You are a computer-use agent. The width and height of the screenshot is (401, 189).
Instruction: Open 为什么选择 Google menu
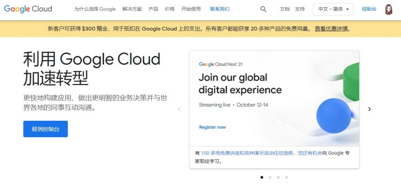click(x=95, y=9)
